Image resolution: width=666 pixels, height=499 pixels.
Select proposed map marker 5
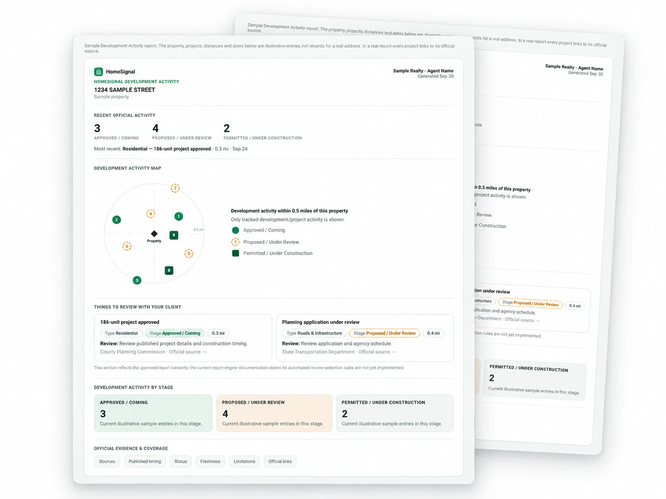(x=189, y=254)
